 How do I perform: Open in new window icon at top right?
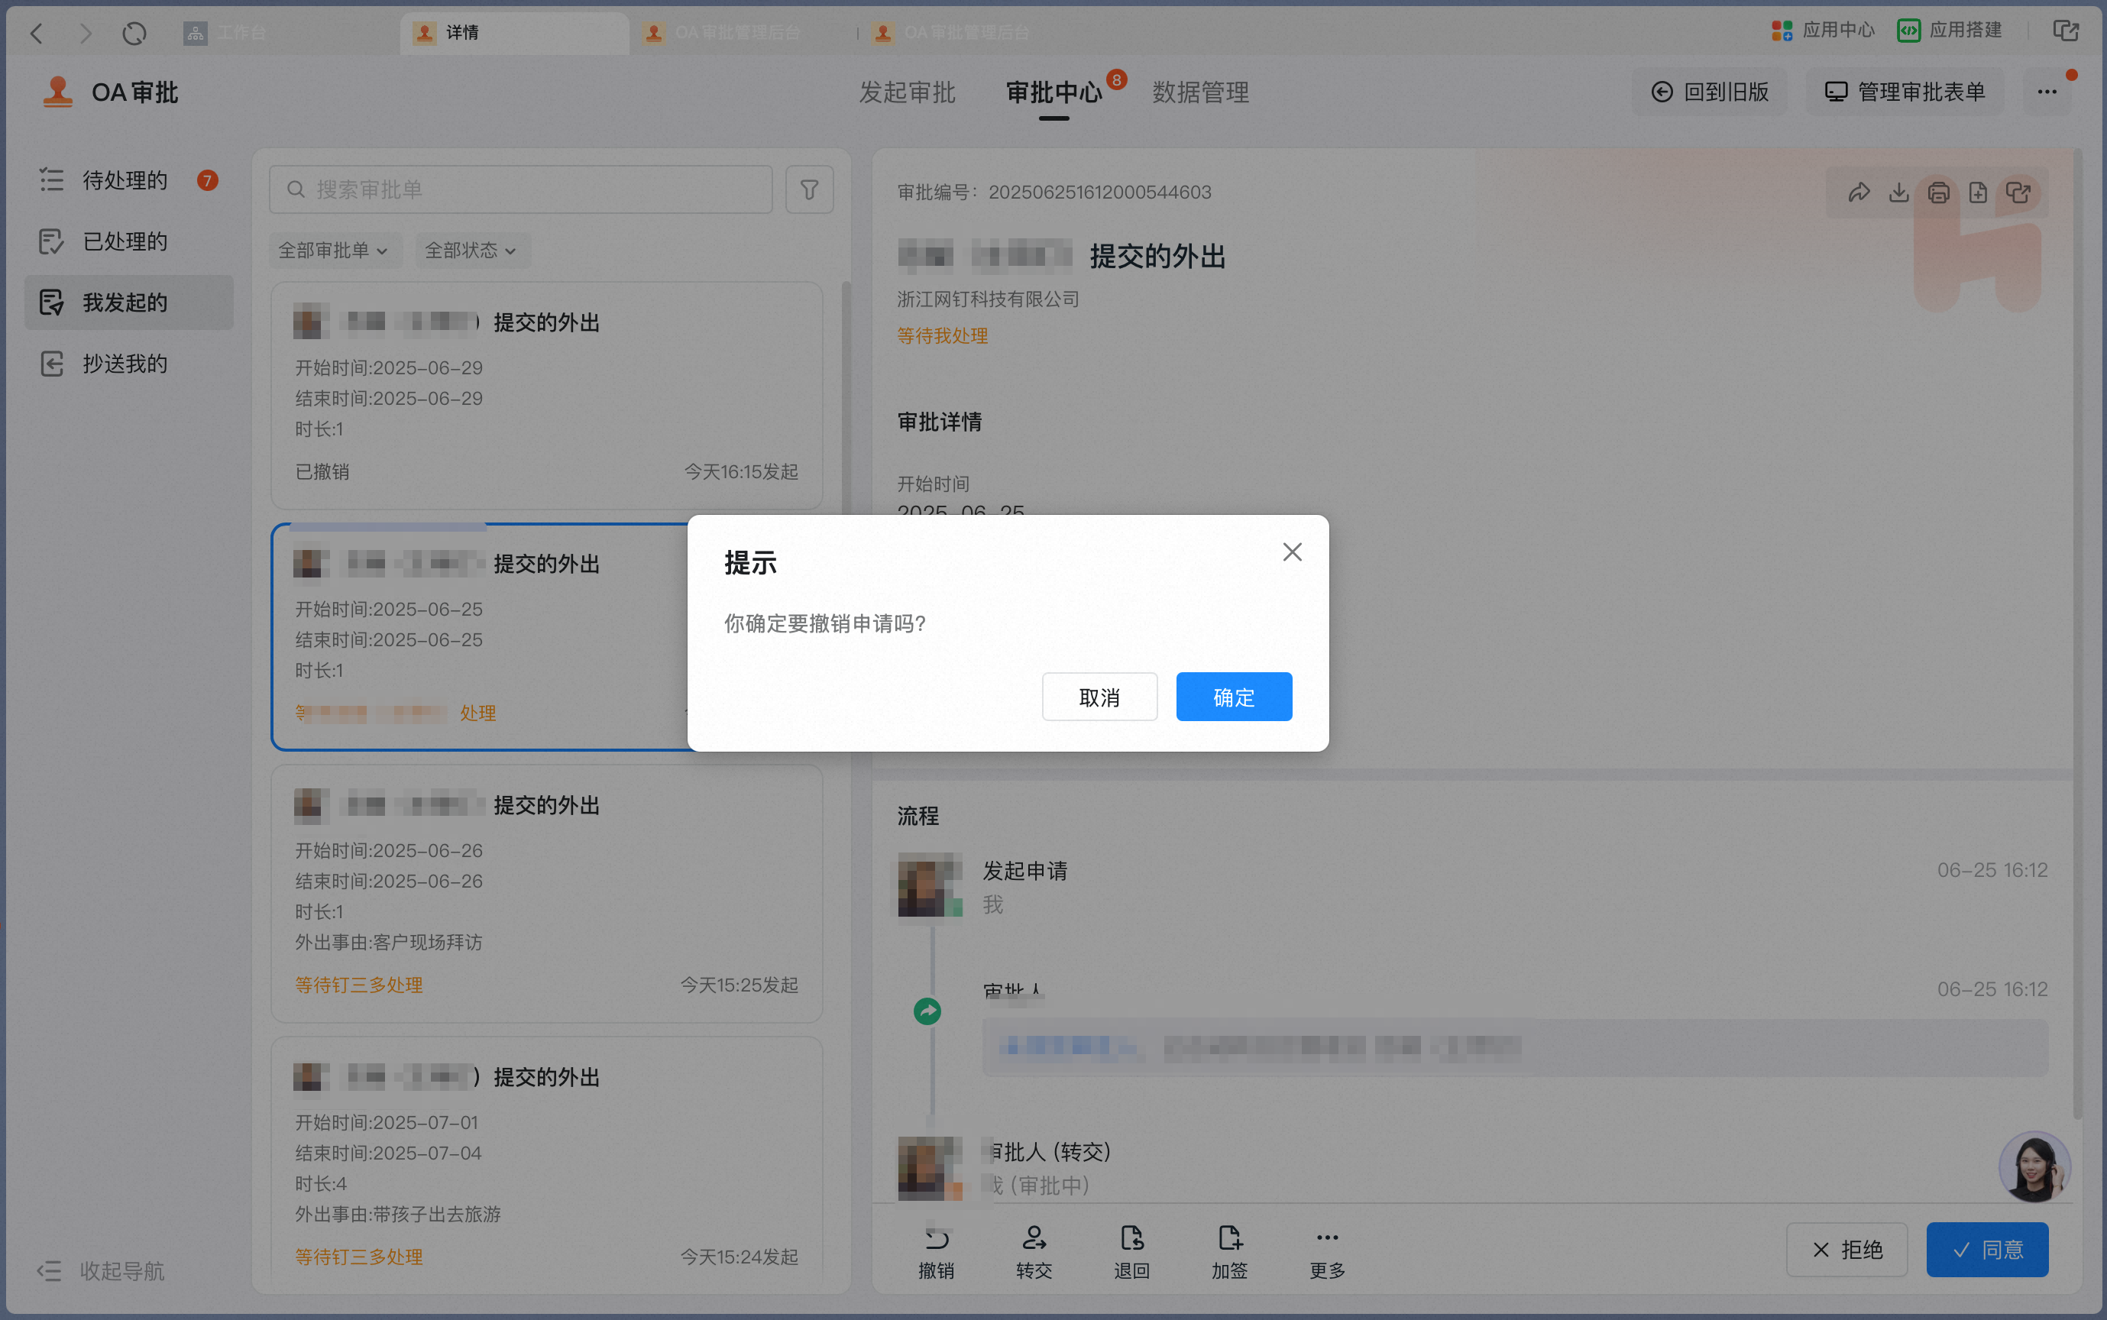click(x=2066, y=31)
